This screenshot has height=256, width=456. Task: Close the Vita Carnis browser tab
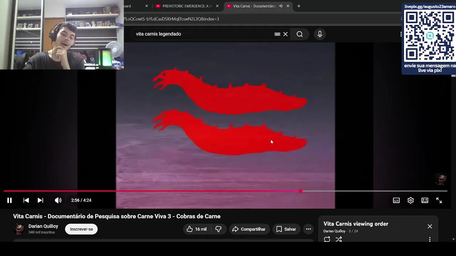click(x=288, y=6)
